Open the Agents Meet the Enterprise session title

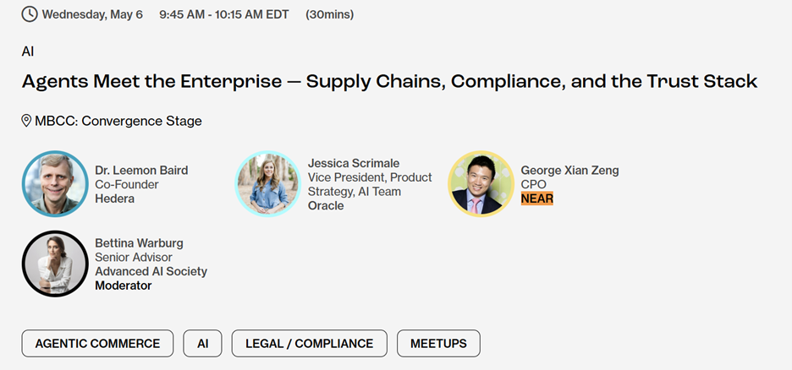(389, 82)
